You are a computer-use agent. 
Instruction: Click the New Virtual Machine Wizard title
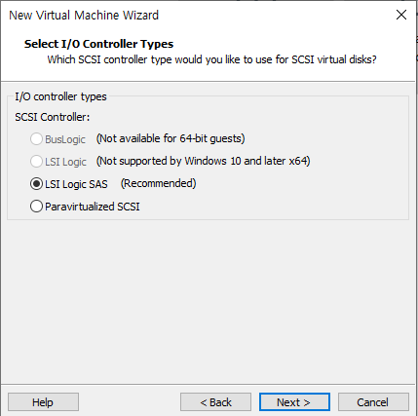click(84, 15)
